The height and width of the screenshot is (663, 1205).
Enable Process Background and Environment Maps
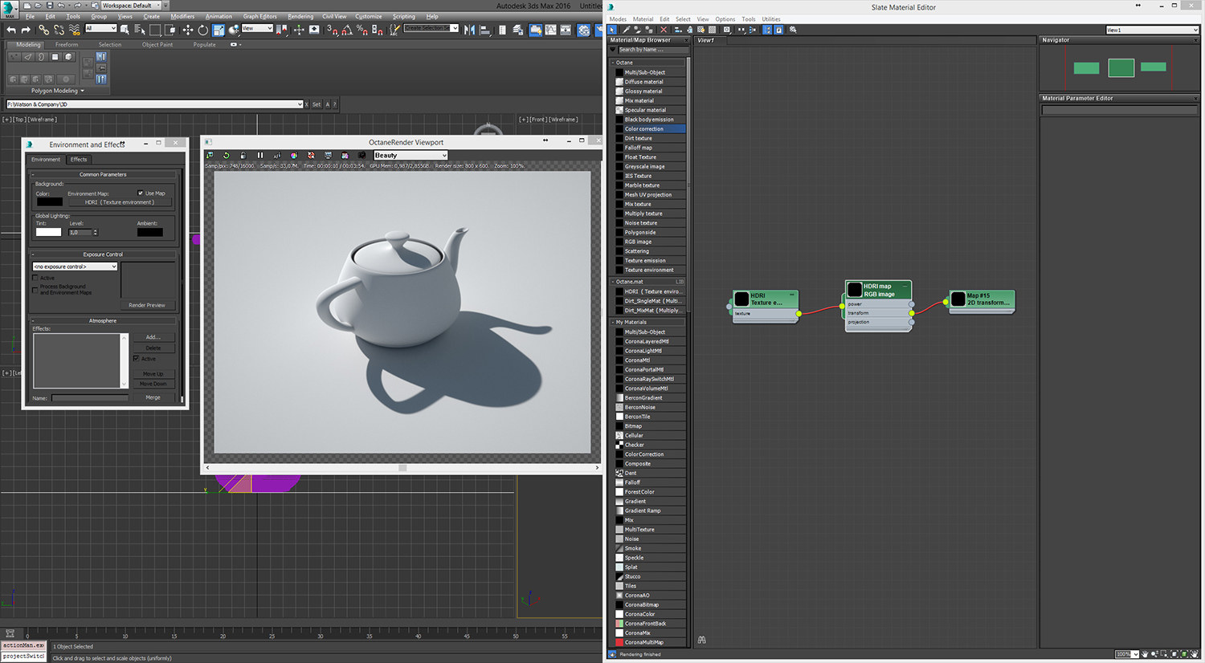point(35,289)
